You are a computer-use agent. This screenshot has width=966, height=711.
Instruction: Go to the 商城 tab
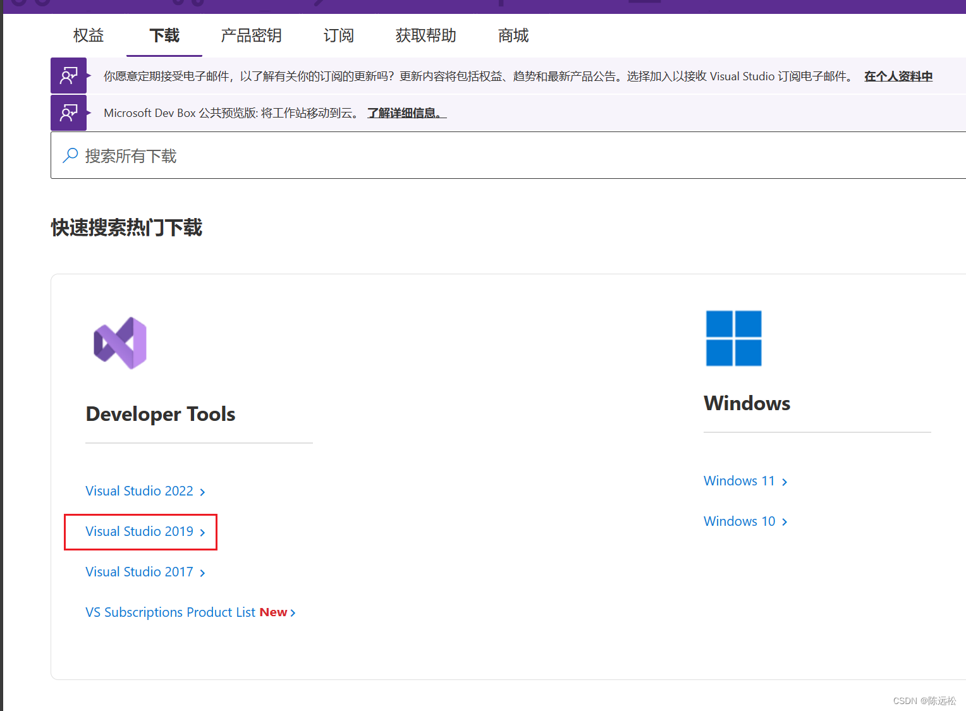click(x=513, y=35)
